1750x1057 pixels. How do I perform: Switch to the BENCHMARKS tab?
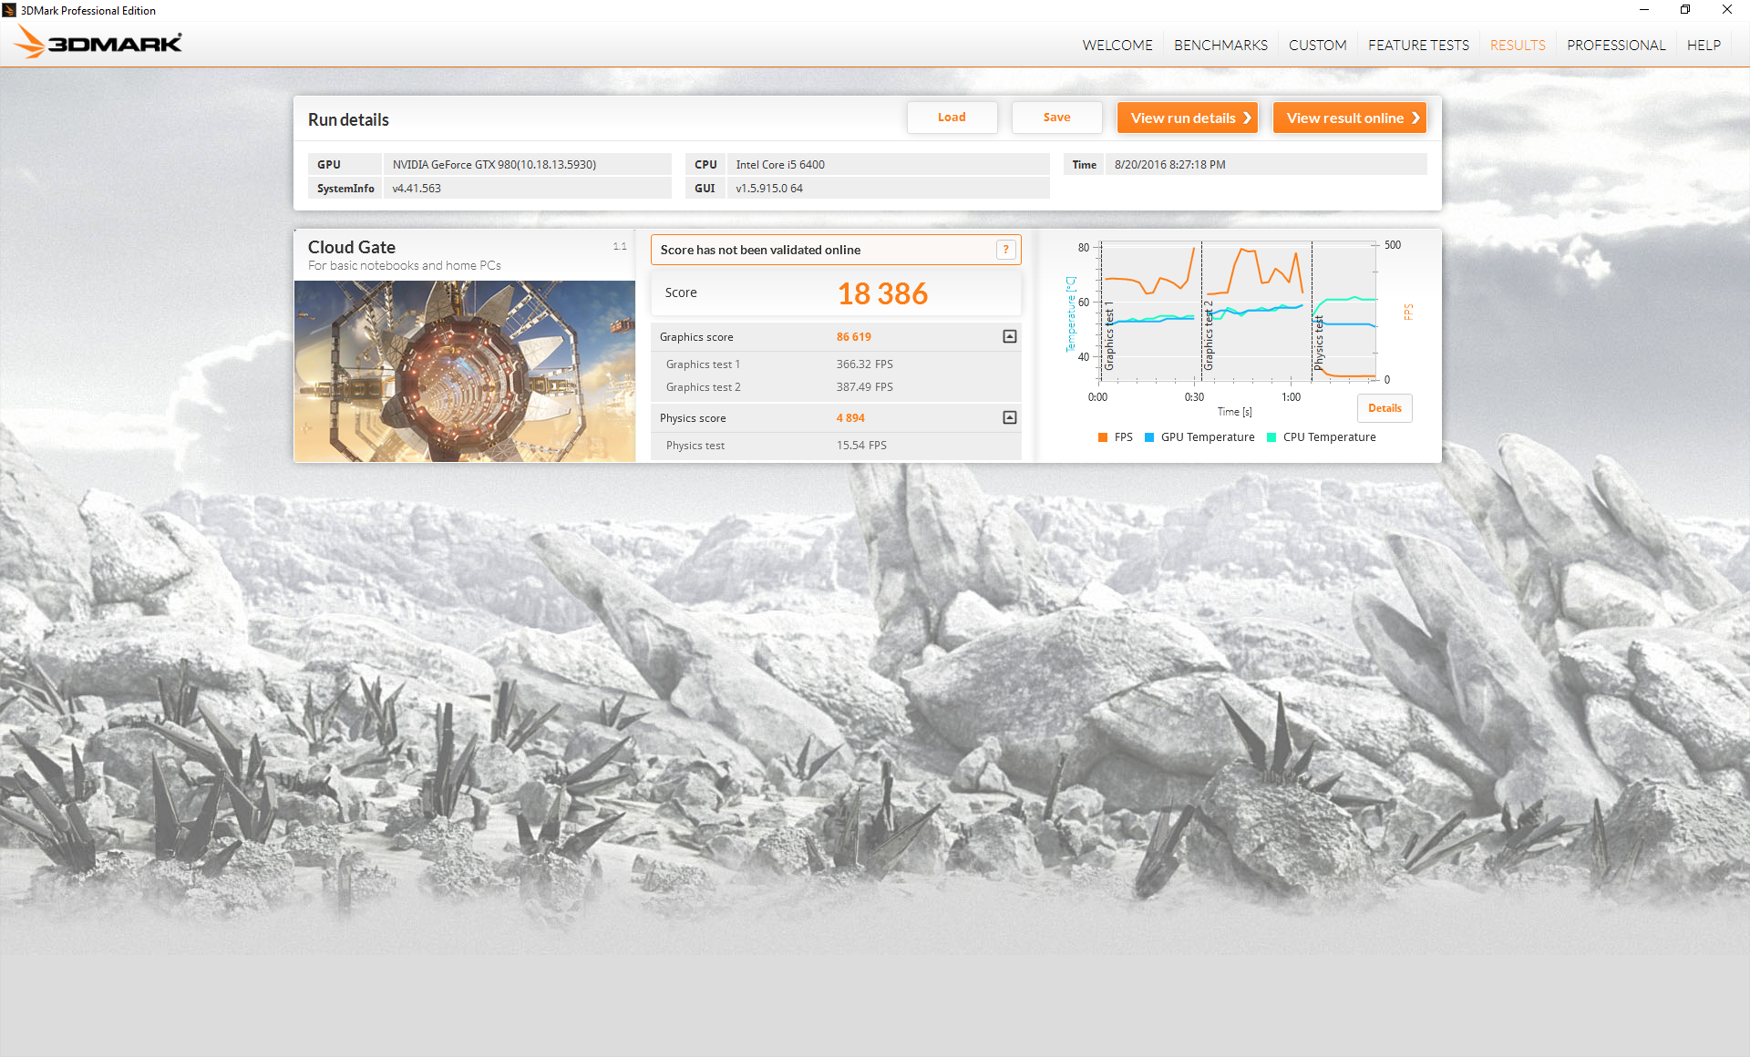coord(1220,46)
